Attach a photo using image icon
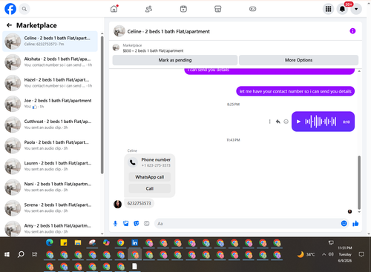 126,224
